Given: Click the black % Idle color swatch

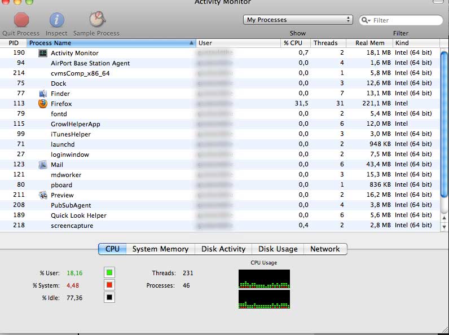Looking at the screenshot, I should [109, 297].
